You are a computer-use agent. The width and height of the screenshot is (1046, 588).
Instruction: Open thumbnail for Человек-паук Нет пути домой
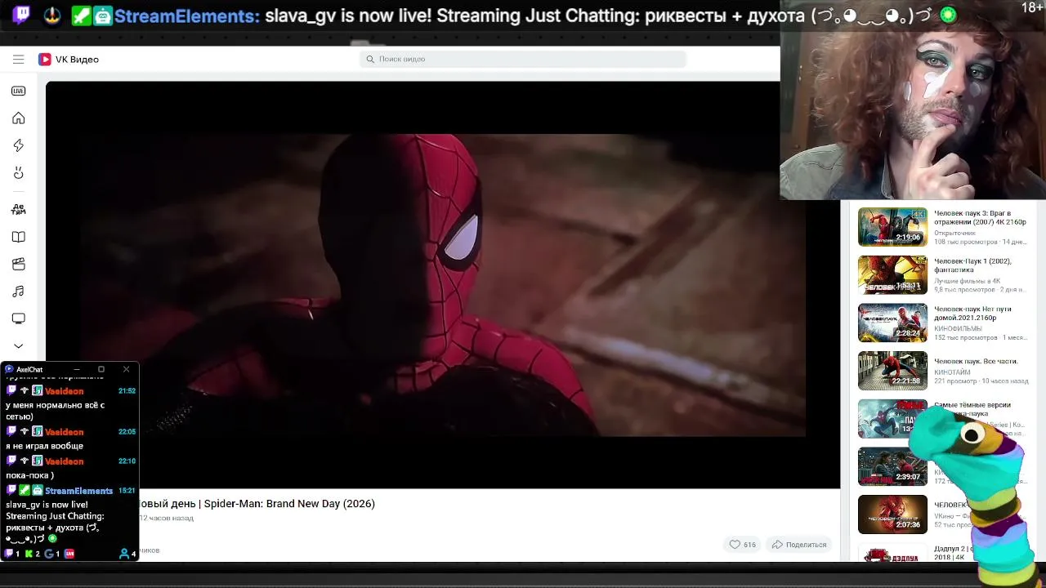[892, 323]
